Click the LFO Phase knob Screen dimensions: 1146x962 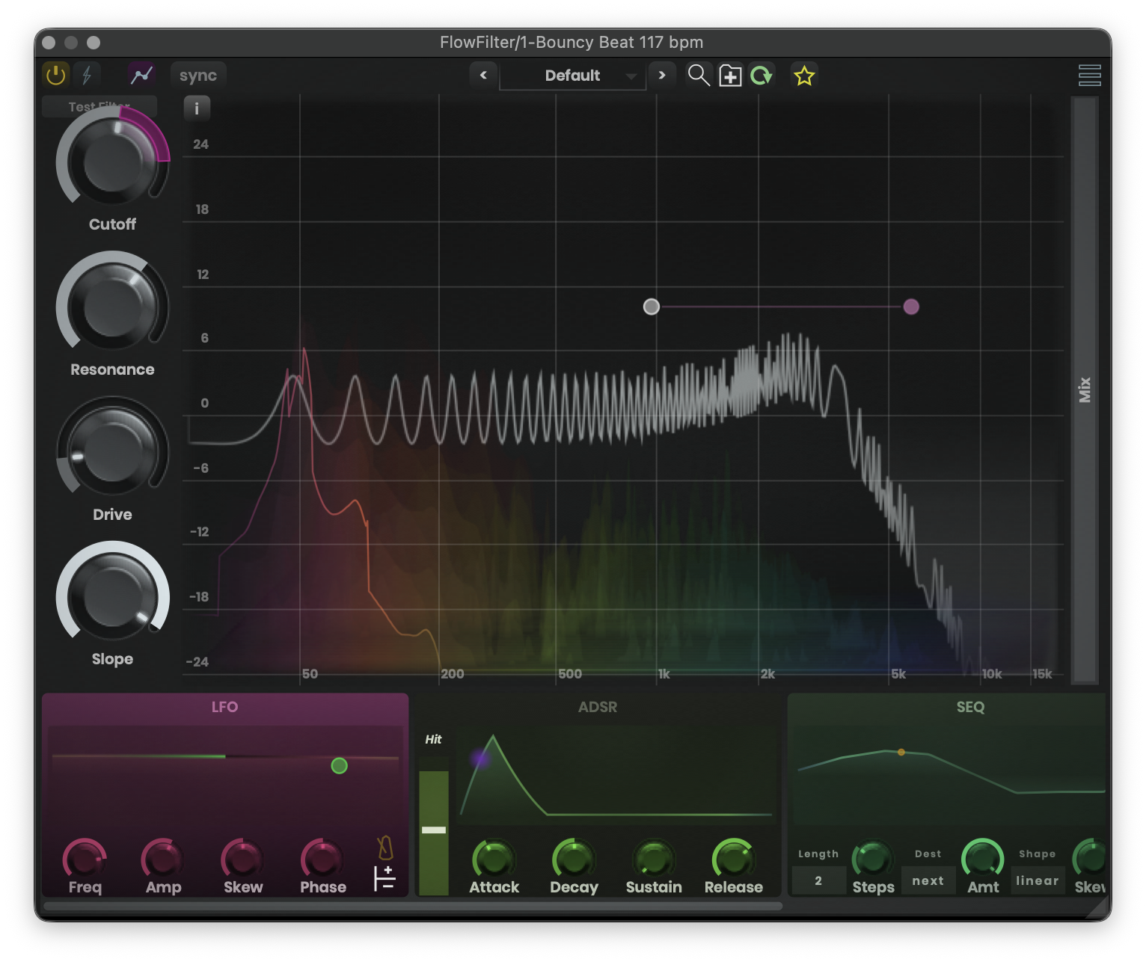pyautogui.click(x=322, y=860)
